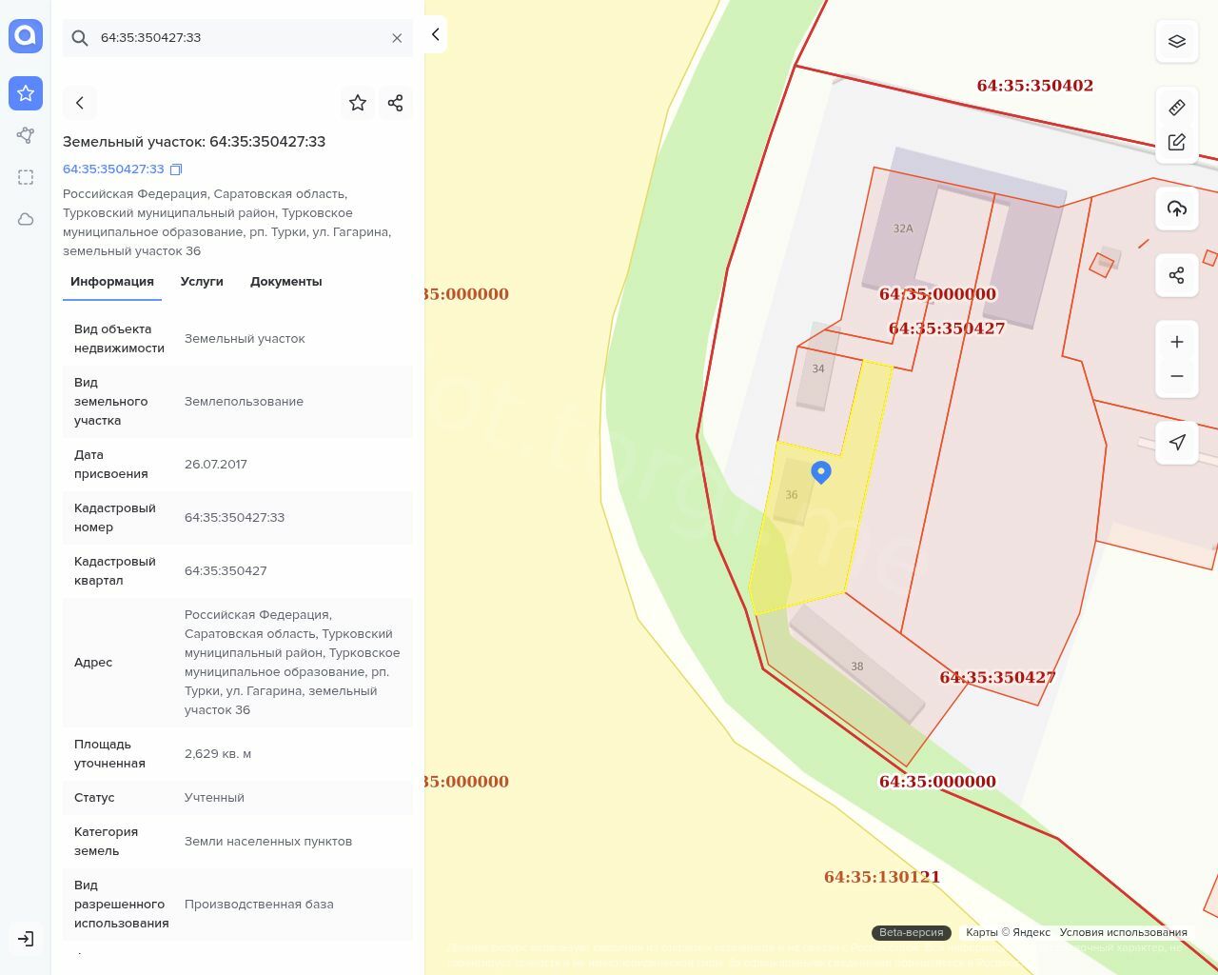1218x975 pixels.
Task: Zoom out on the map
Action: 1177,376
